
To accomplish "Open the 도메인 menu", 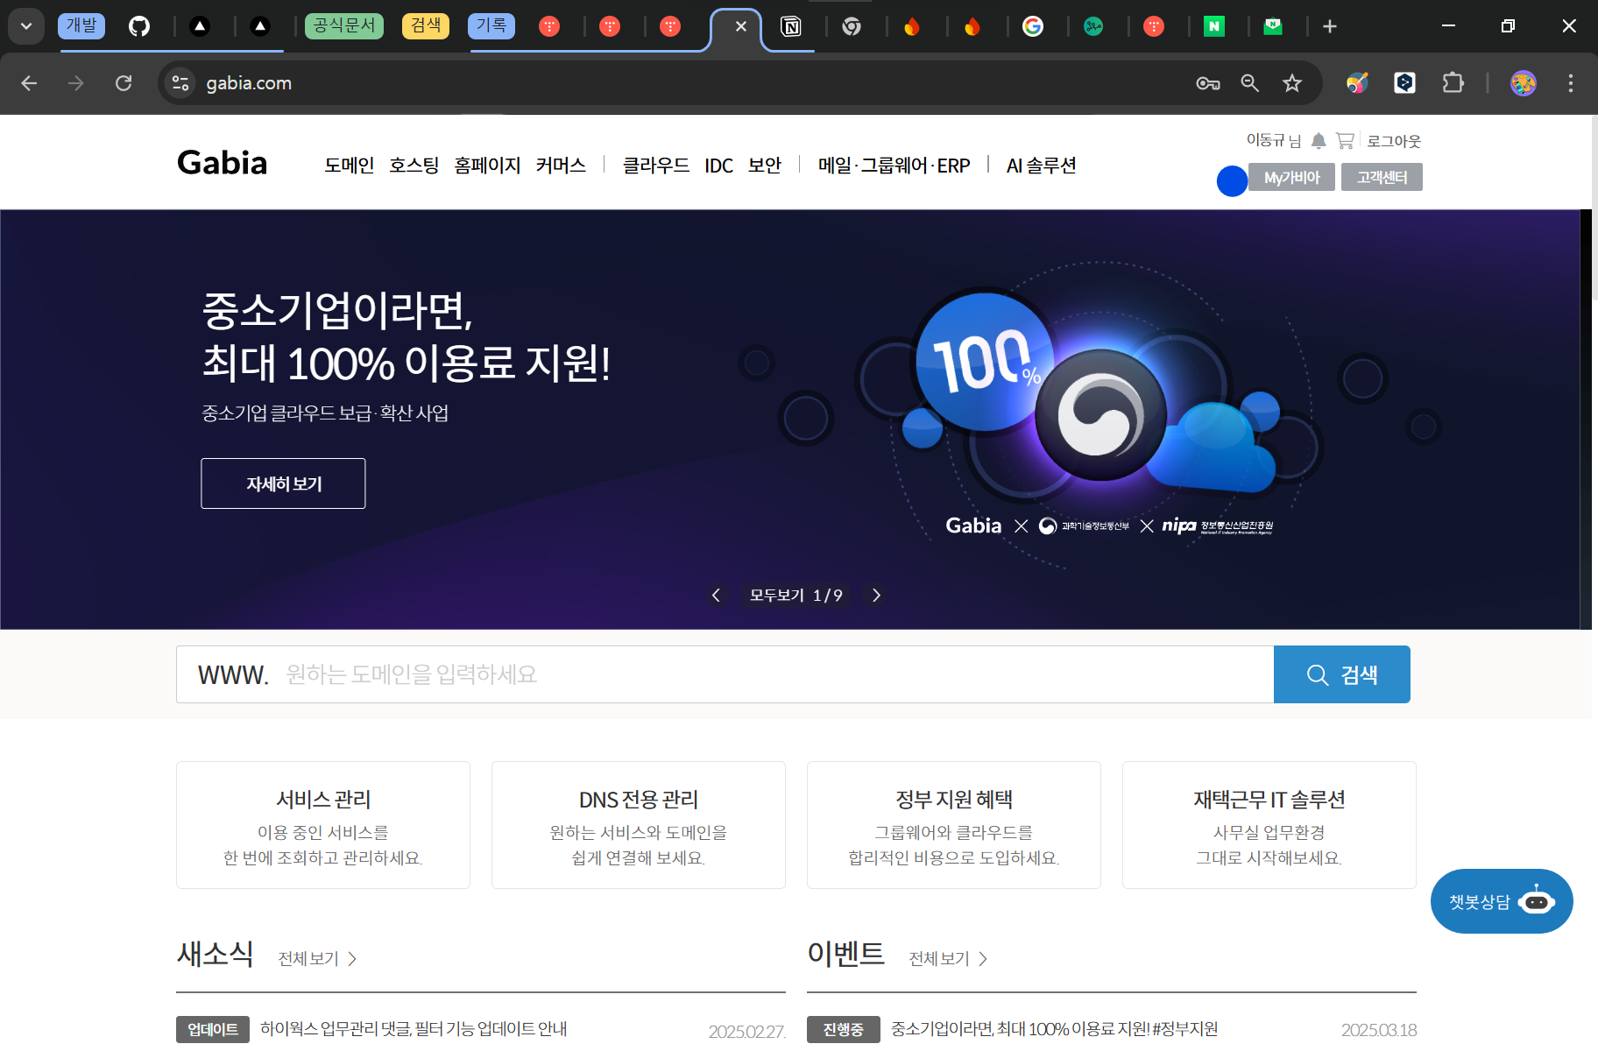I will [349, 166].
